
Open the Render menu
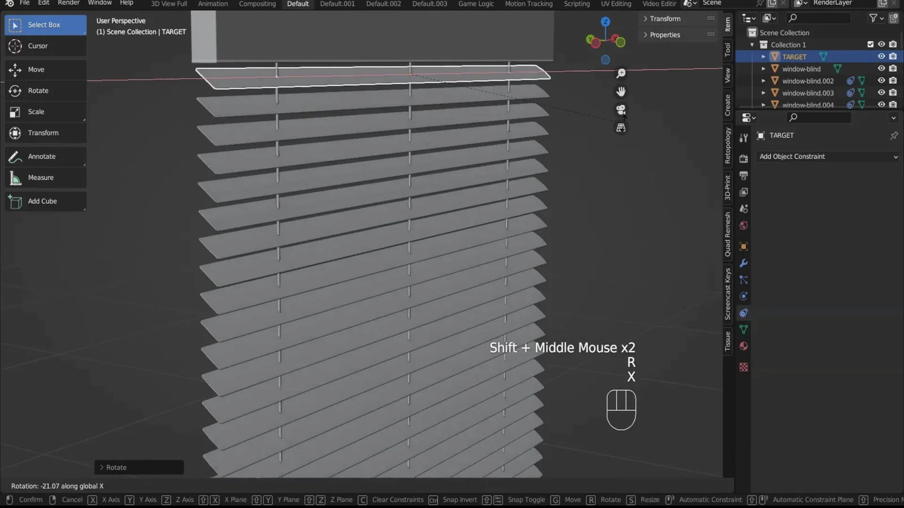tap(68, 3)
